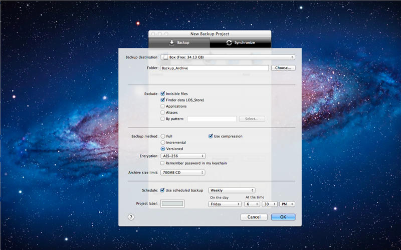This screenshot has height=250, width=401.
Task: Select Incremental backup method
Action: point(163,142)
